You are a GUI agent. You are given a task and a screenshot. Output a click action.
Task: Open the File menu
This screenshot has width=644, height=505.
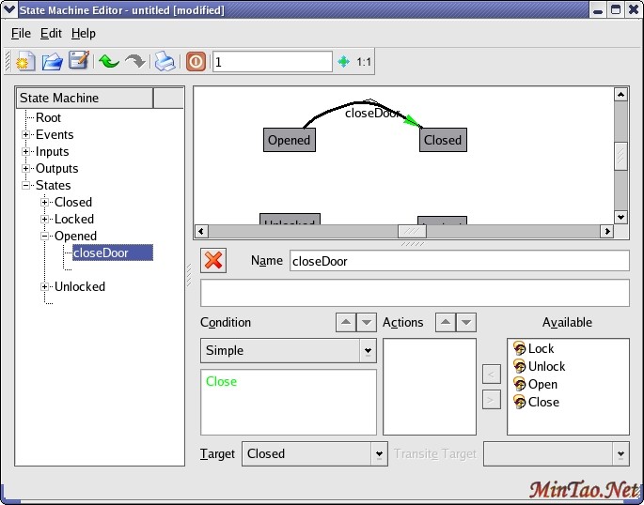pyautogui.click(x=21, y=33)
